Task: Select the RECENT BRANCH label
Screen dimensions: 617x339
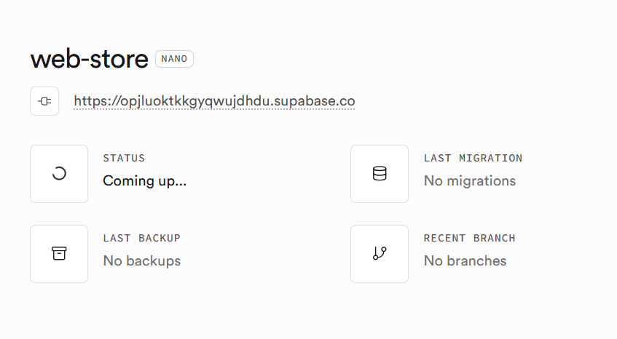Action: [469, 238]
